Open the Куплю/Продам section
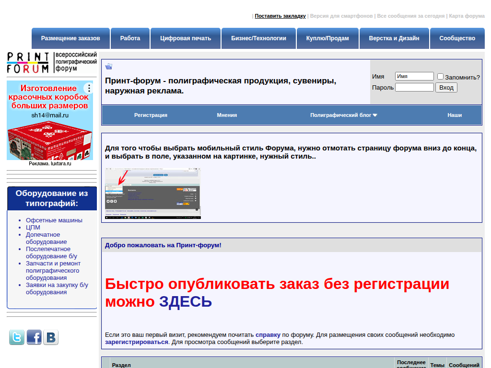 [x=327, y=38]
